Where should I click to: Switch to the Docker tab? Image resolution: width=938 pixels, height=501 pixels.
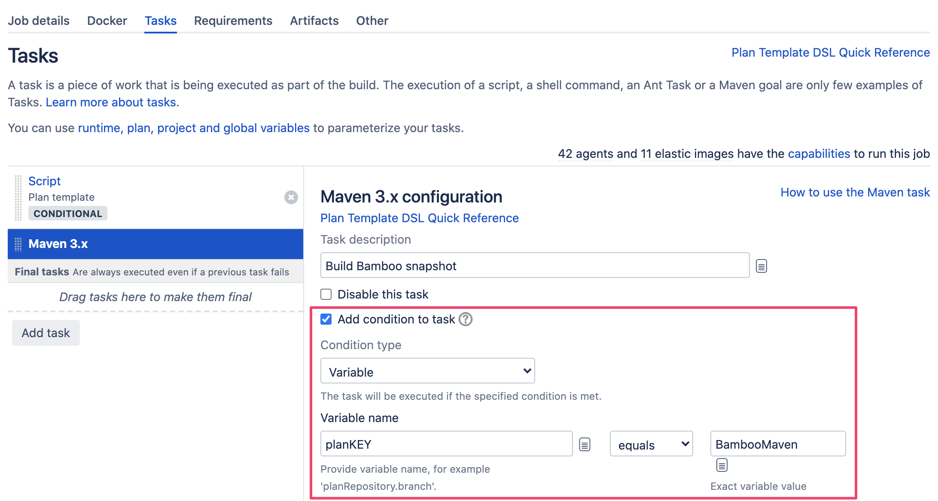click(107, 21)
